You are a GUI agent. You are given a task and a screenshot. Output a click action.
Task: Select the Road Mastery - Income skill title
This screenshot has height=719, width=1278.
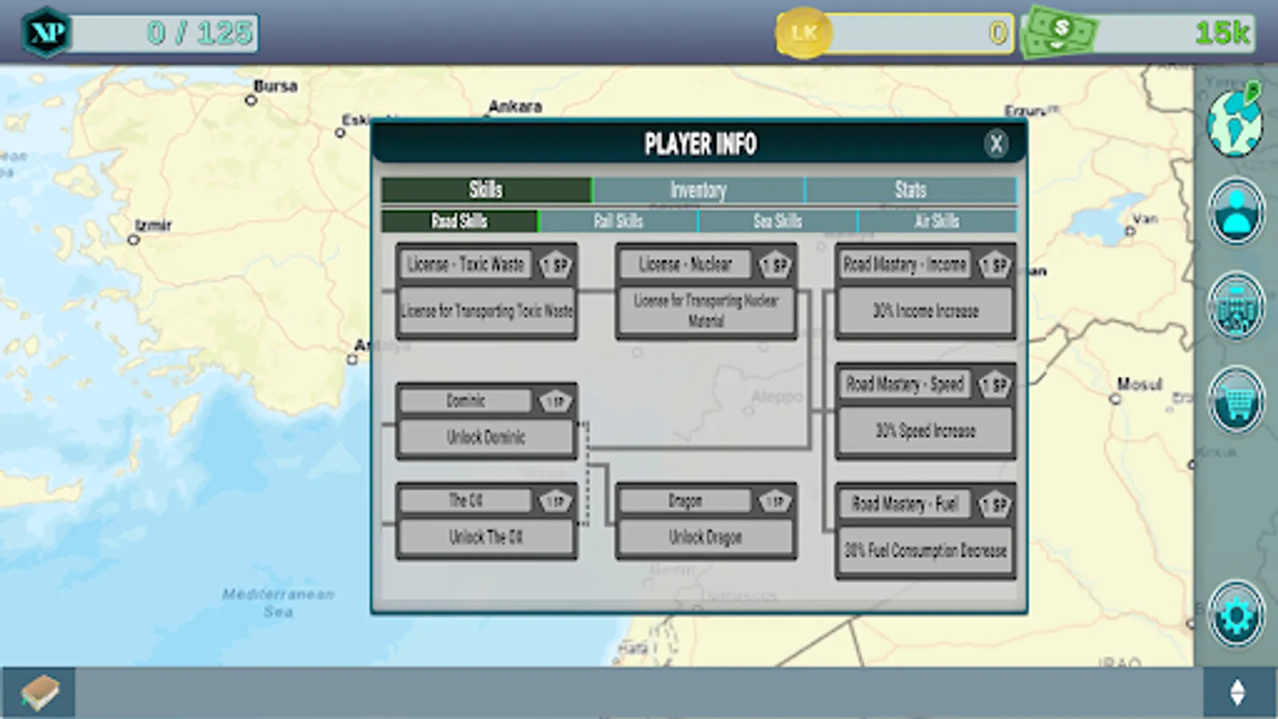pyautogui.click(x=905, y=264)
